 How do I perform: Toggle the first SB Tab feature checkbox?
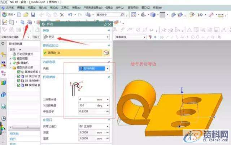tap(18, 76)
